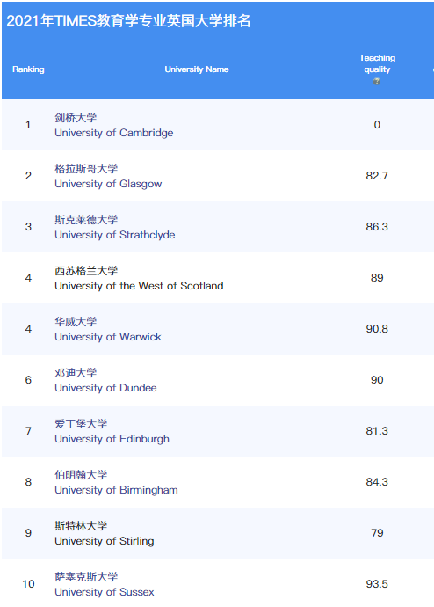Image resolution: width=434 pixels, height=607 pixels.
Task: Open the University of Cambridge link
Action: point(114,133)
